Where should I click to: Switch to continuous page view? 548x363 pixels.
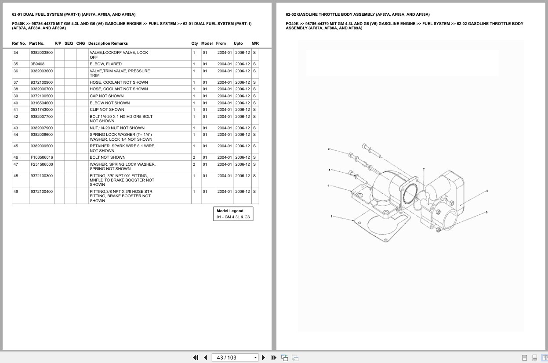(535, 358)
